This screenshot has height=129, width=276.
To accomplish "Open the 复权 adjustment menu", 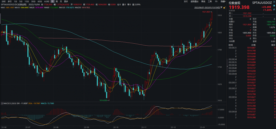I will (186, 1).
